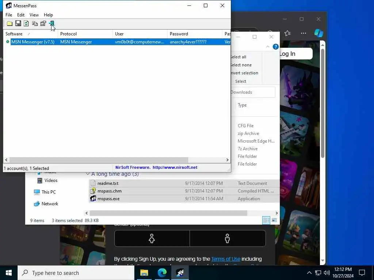Image resolution: width=374 pixels, height=280 pixels.
Task: Open the Windows Start menu
Action: (x=9, y=273)
